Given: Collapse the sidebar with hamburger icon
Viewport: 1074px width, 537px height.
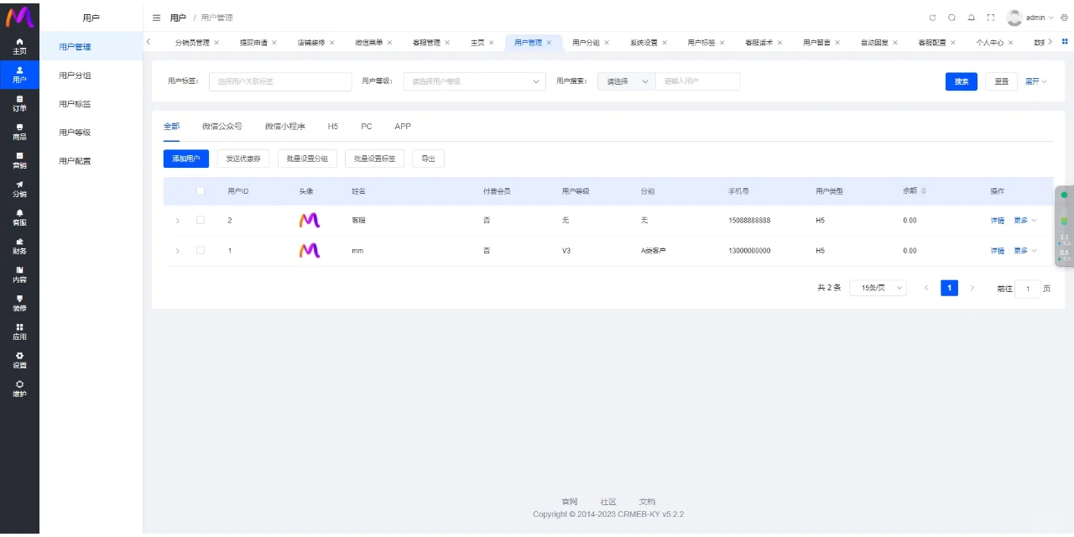Looking at the screenshot, I should point(156,18).
